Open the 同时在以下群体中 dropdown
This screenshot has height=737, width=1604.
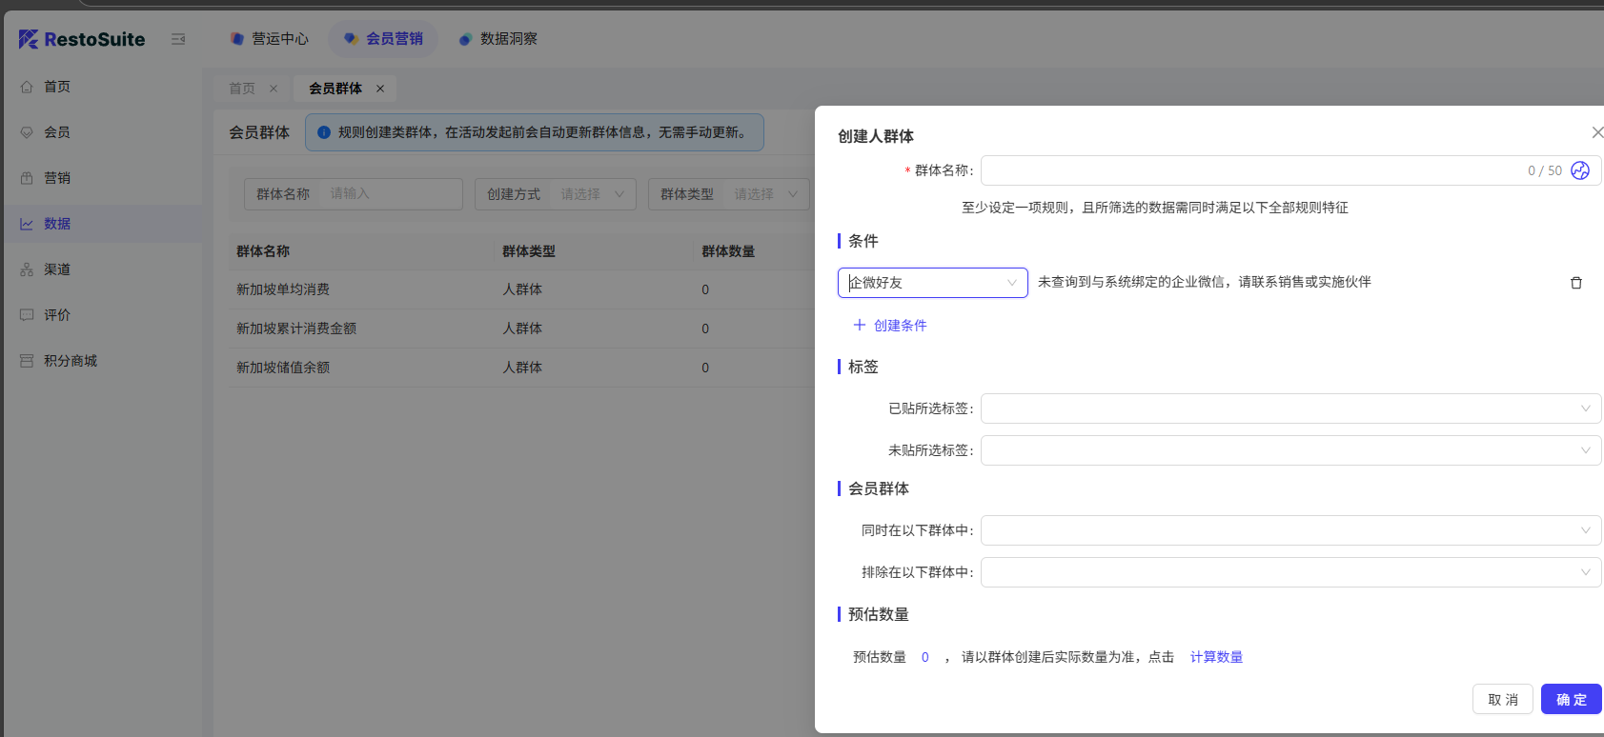(1289, 530)
